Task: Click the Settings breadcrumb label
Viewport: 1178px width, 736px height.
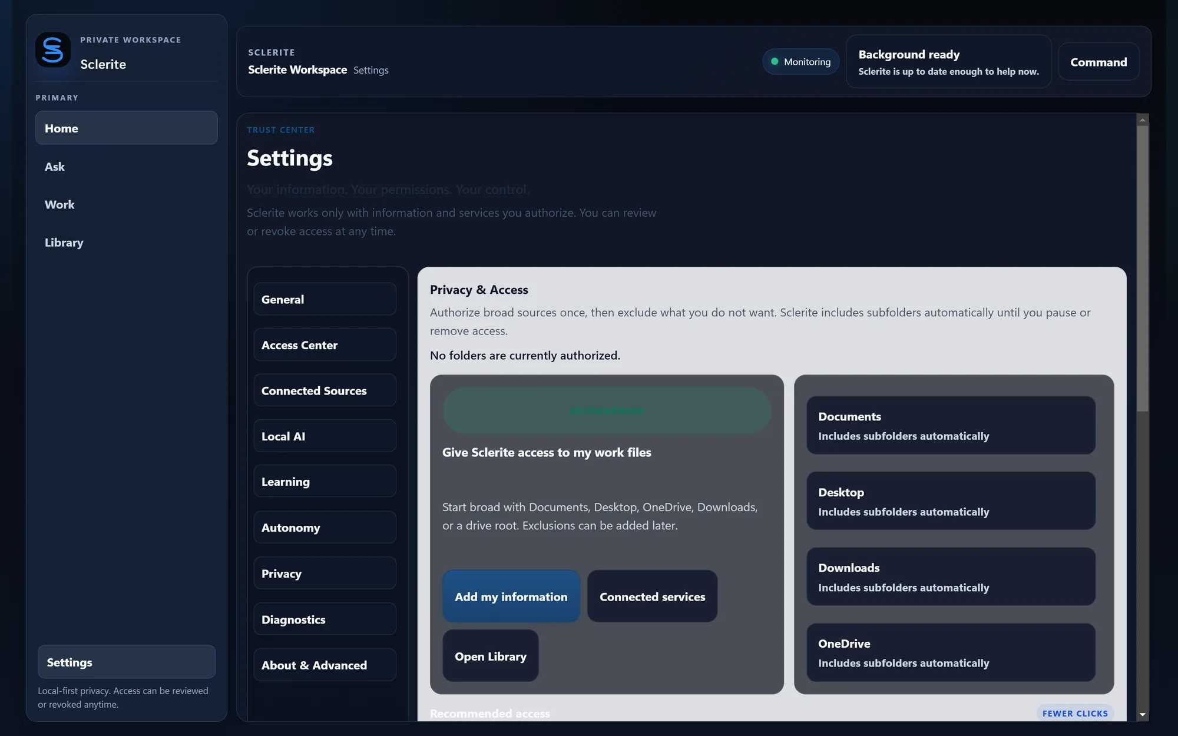Action: [x=371, y=70]
